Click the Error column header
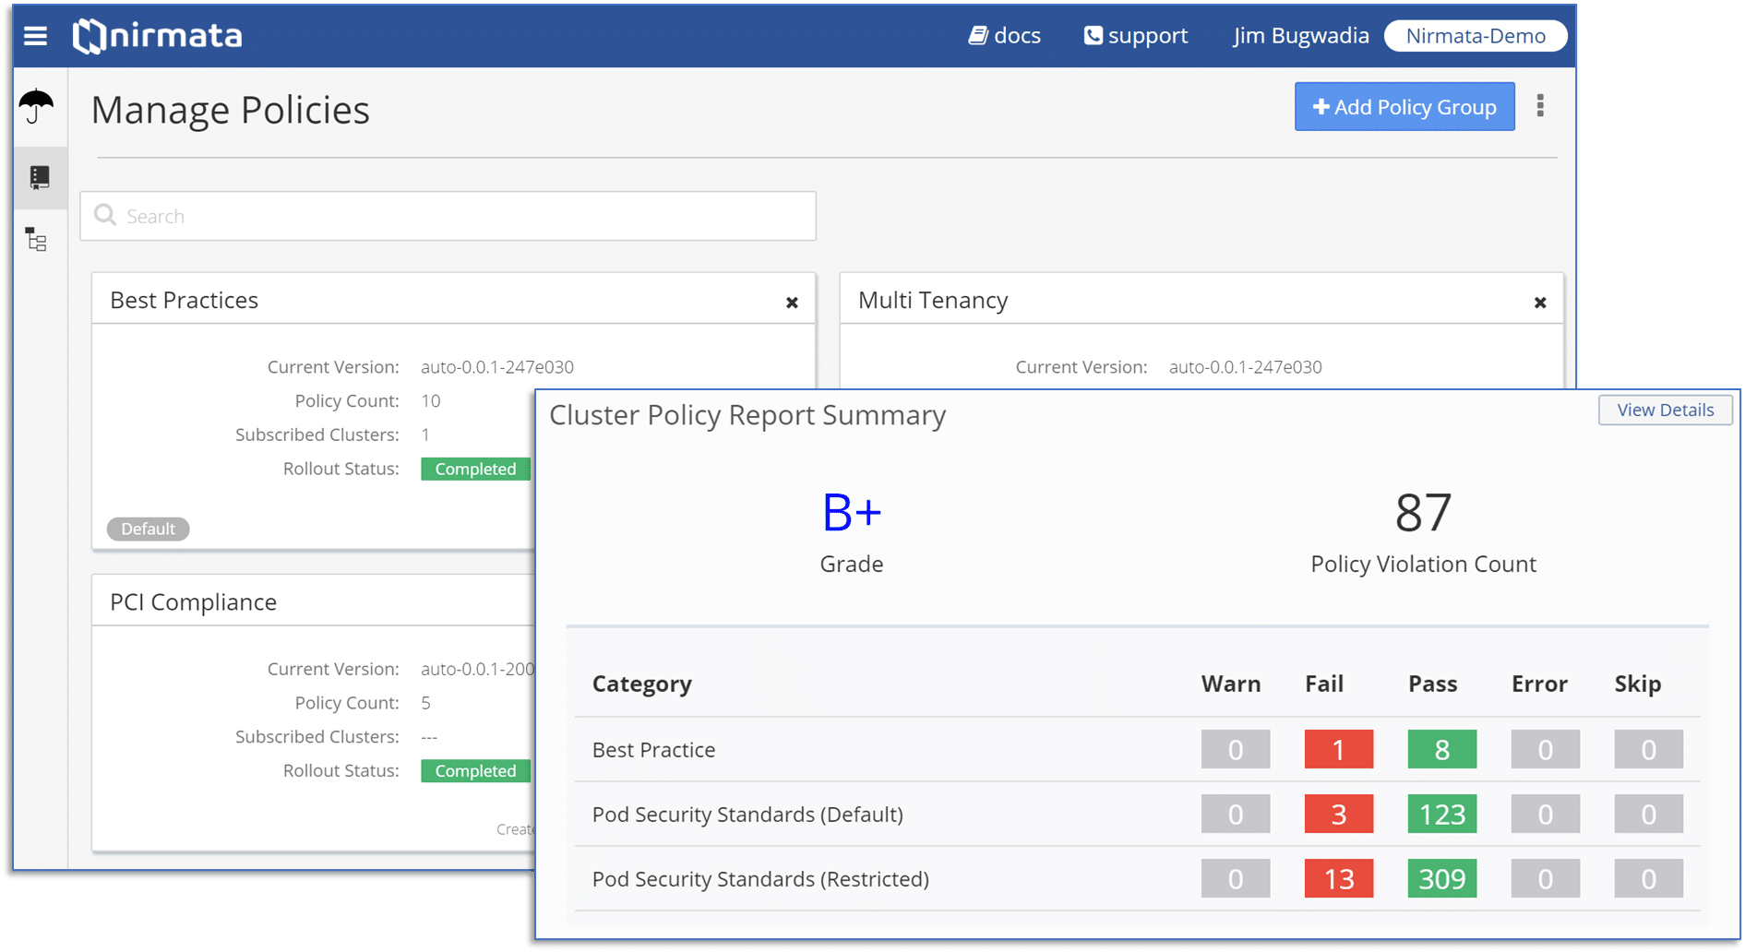 pyautogui.click(x=1539, y=684)
